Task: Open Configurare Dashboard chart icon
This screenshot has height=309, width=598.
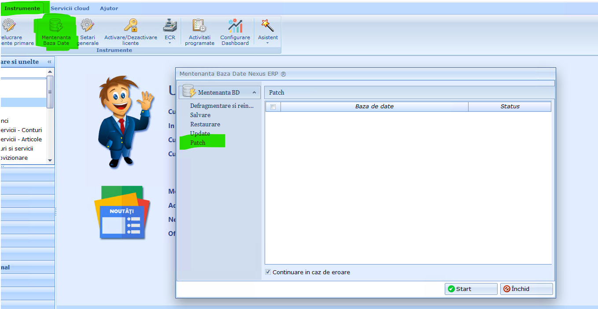Action: [235, 25]
